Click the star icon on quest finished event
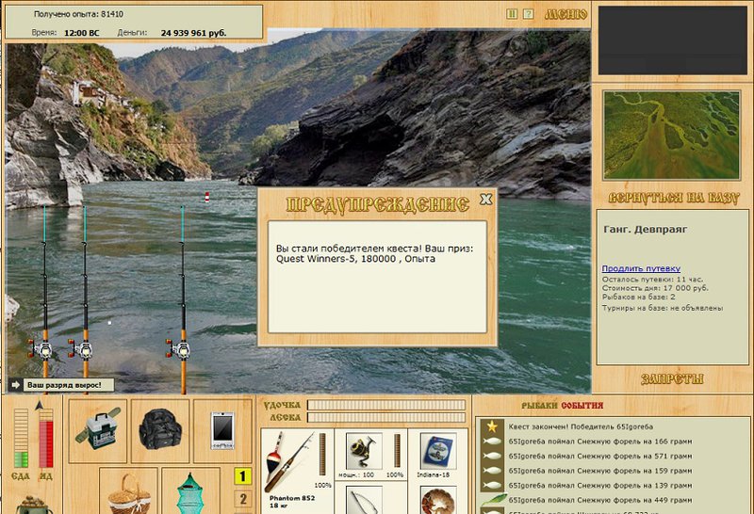The height and width of the screenshot is (514, 754). 491,426
